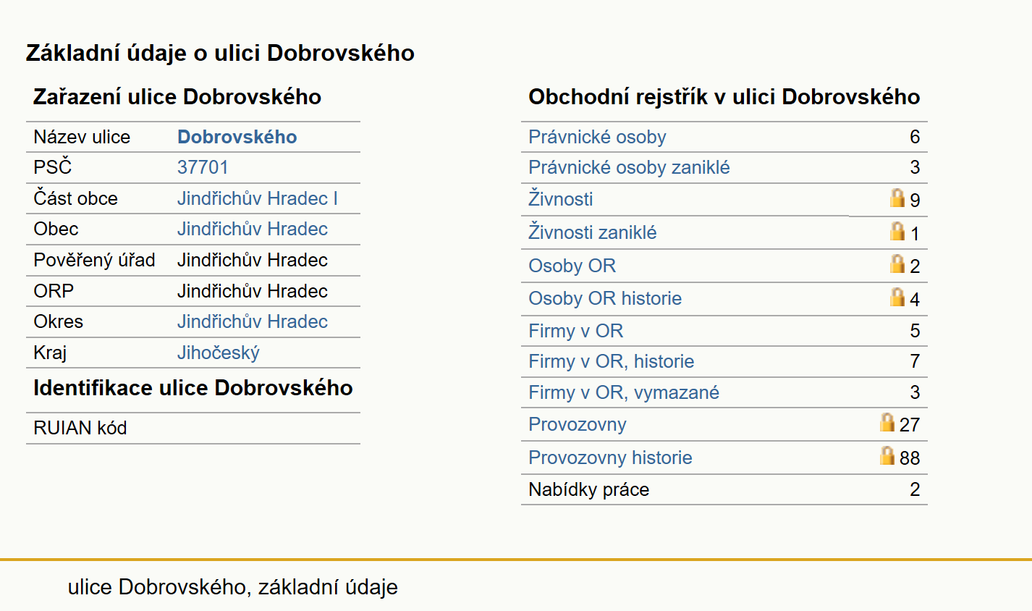This screenshot has width=1032, height=611.
Task: Click the Dobrovského street name link
Action: 237,137
